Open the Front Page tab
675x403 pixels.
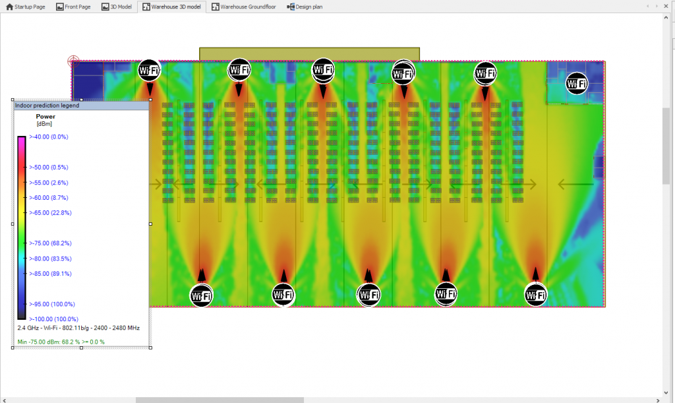coord(73,7)
